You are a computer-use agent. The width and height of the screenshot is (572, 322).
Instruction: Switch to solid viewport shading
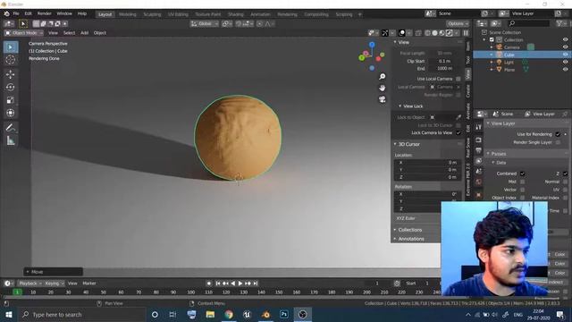point(434,33)
